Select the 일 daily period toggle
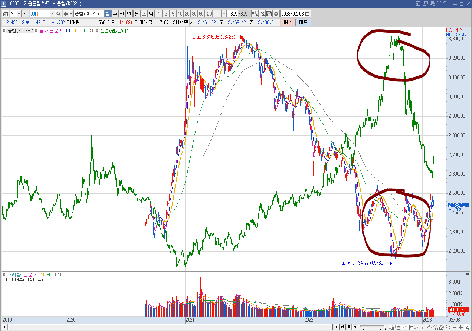 108,14
